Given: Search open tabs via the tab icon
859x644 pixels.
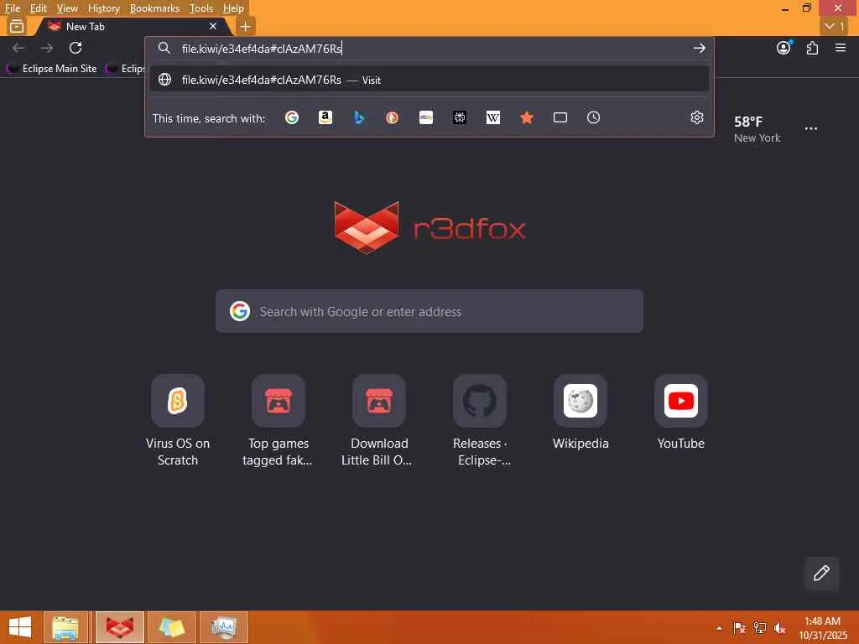Looking at the screenshot, I should (x=560, y=117).
